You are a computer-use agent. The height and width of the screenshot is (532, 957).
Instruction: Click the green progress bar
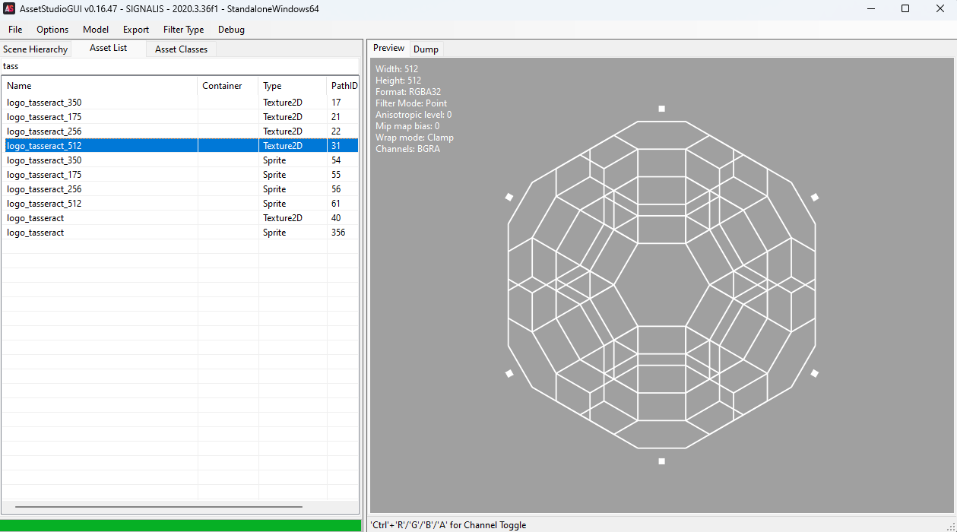pos(181,525)
